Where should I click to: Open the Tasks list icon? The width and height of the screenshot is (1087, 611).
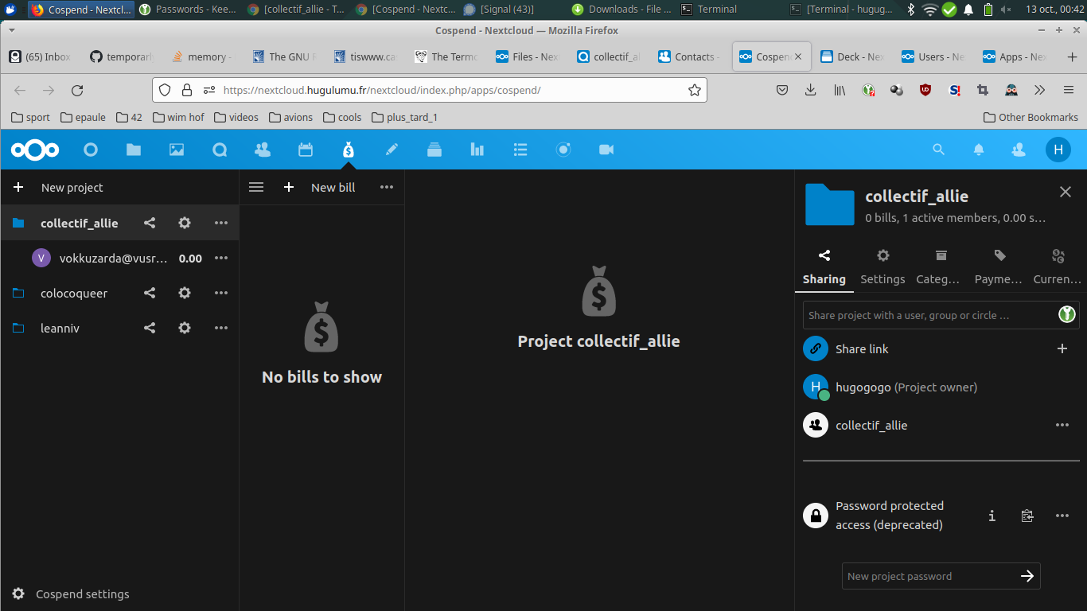pos(520,150)
